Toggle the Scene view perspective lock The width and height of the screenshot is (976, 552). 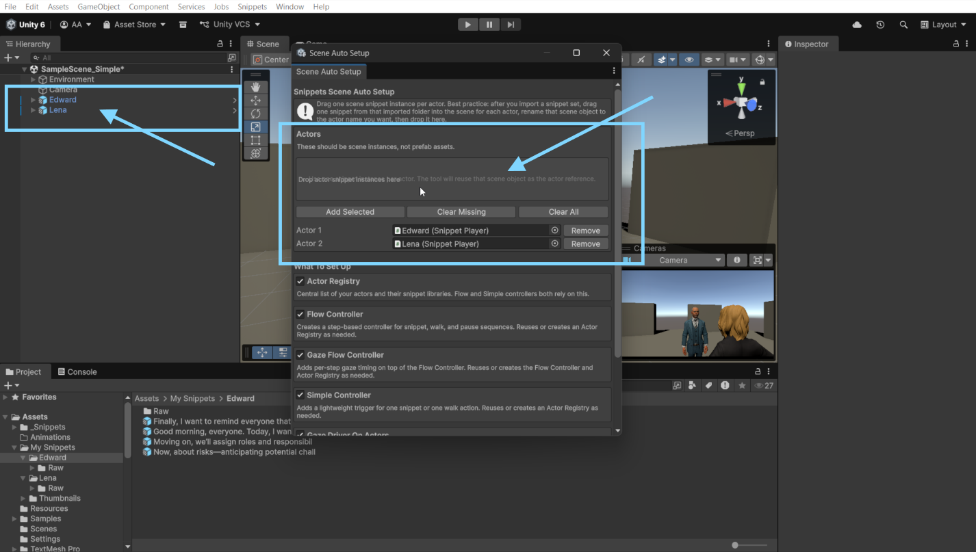click(762, 81)
